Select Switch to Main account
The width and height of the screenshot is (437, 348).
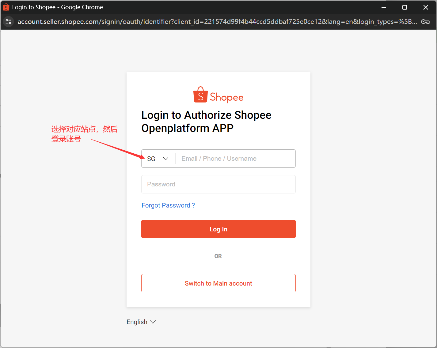pos(218,283)
